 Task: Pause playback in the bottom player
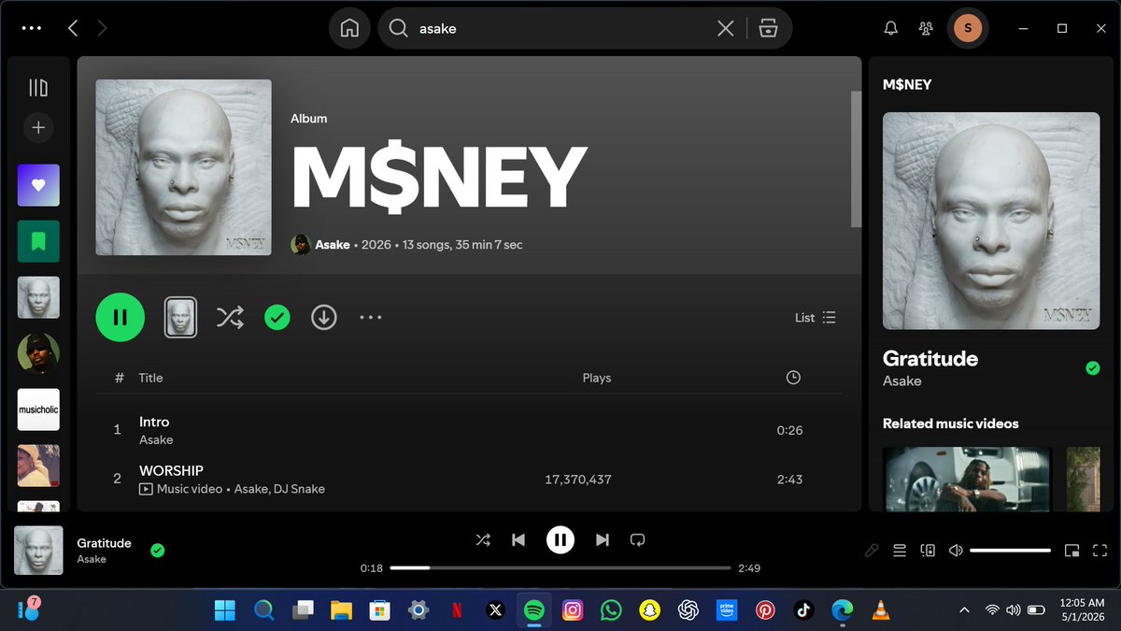[560, 539]
